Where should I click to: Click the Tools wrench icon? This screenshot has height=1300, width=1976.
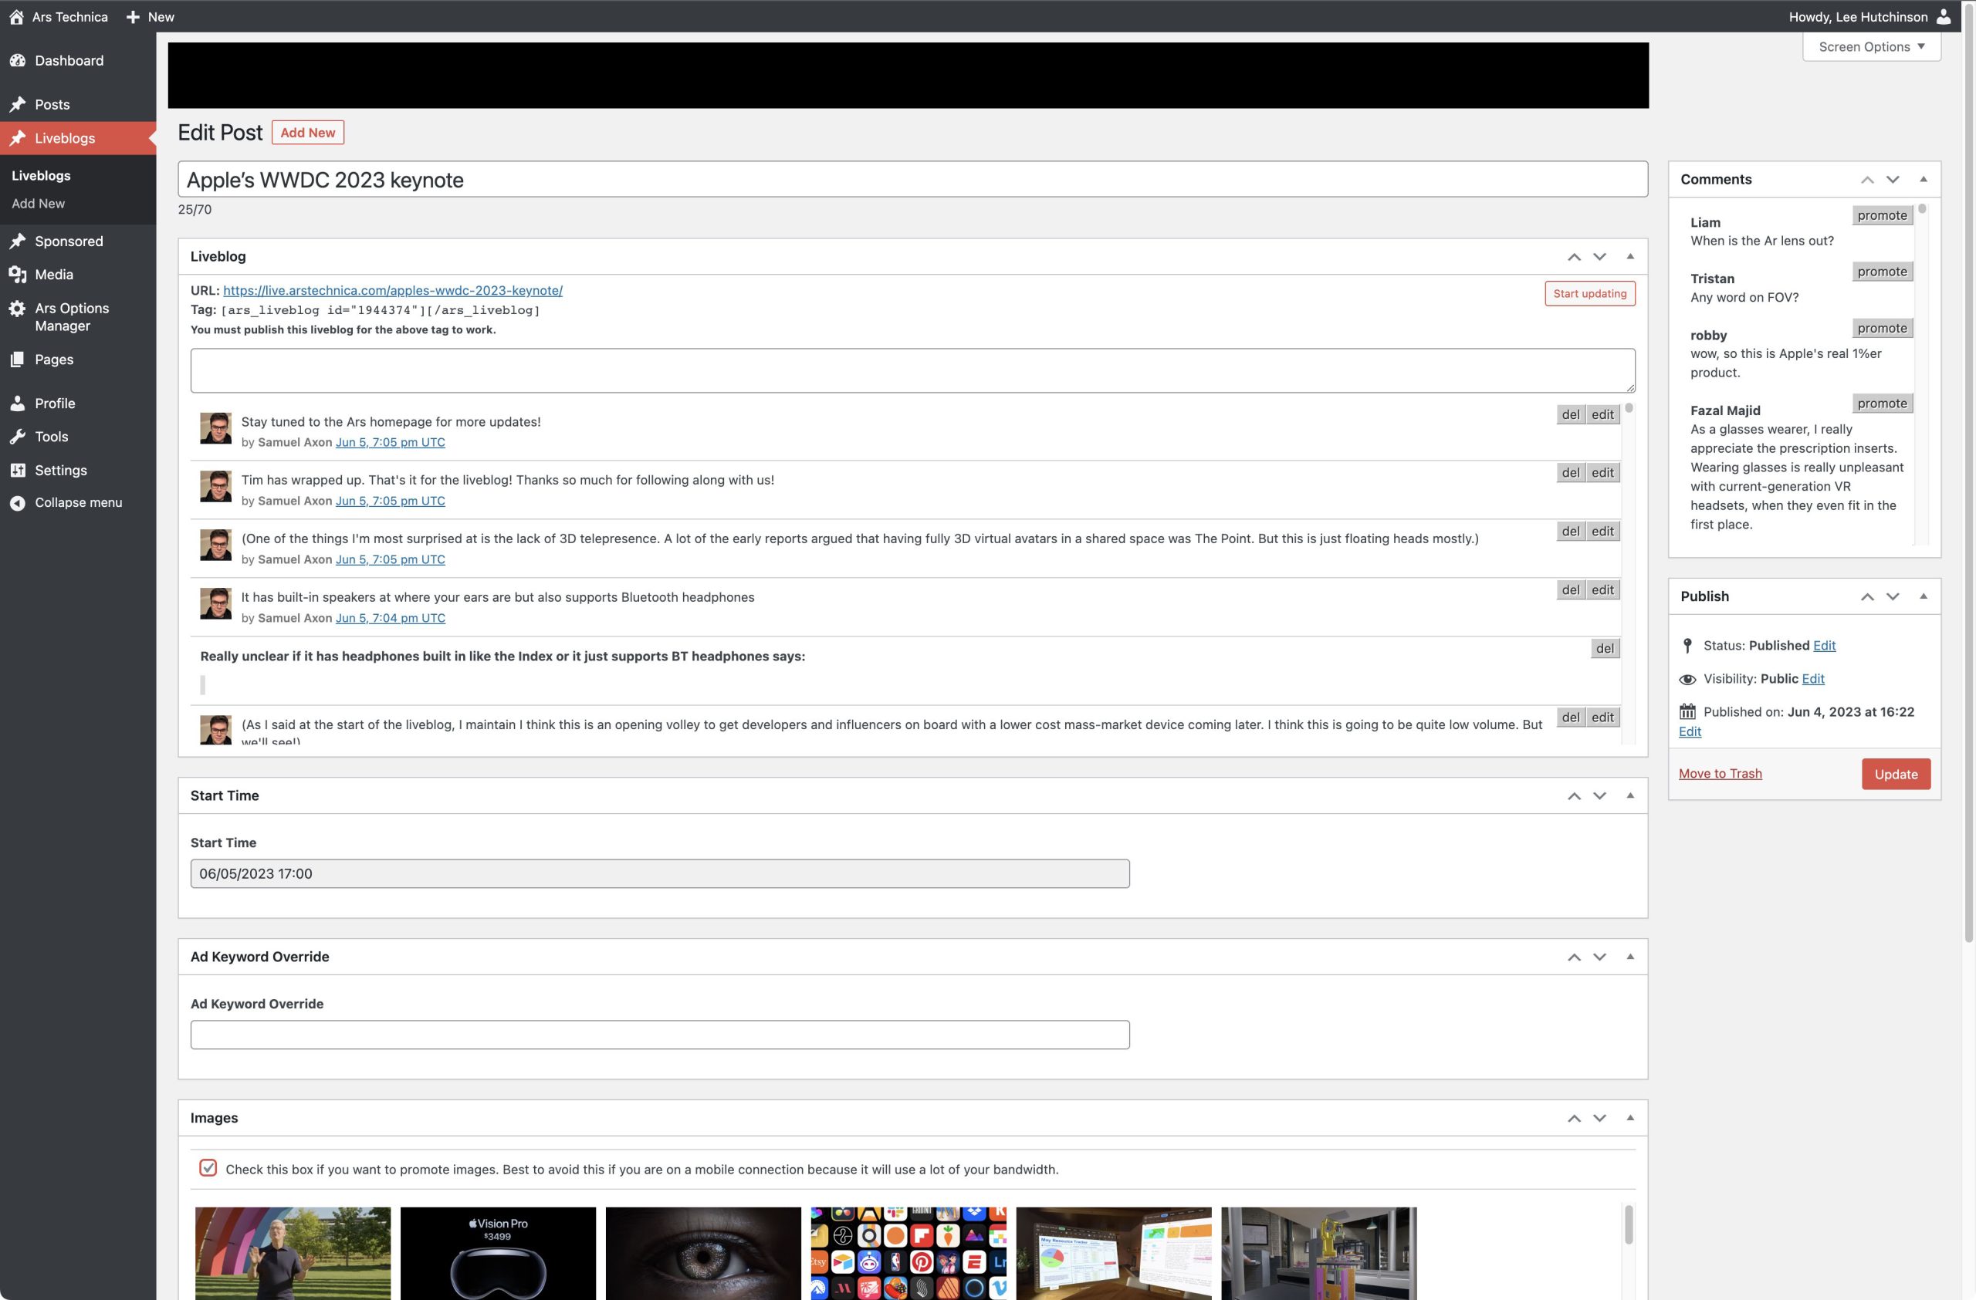click(18, 437)
